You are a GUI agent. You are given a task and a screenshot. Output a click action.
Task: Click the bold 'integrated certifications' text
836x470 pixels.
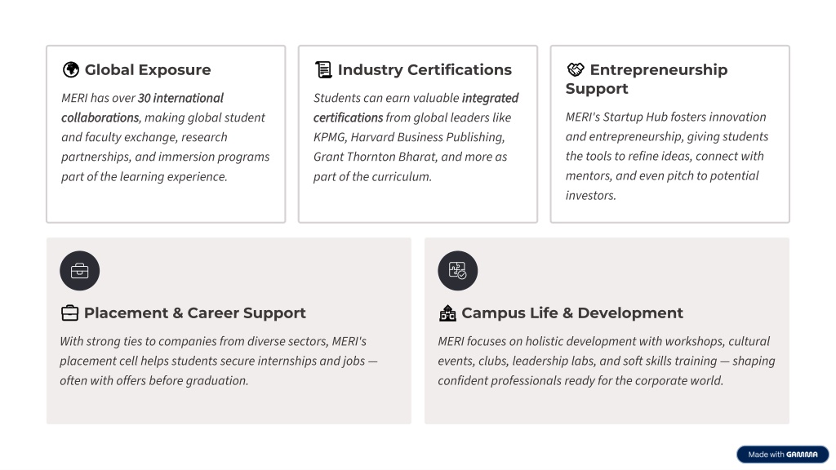coord(490,99)
